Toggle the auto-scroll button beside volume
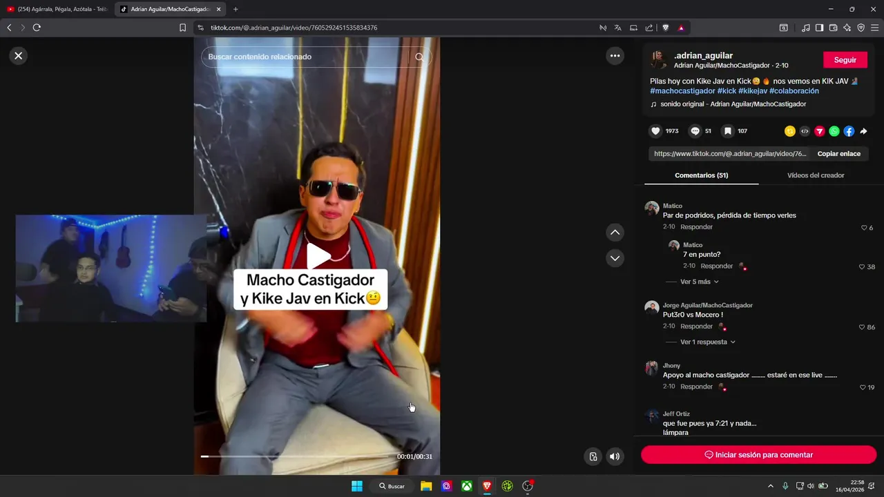Image resolution: width=884 pixels, height=497 pixels. point(593,456)
